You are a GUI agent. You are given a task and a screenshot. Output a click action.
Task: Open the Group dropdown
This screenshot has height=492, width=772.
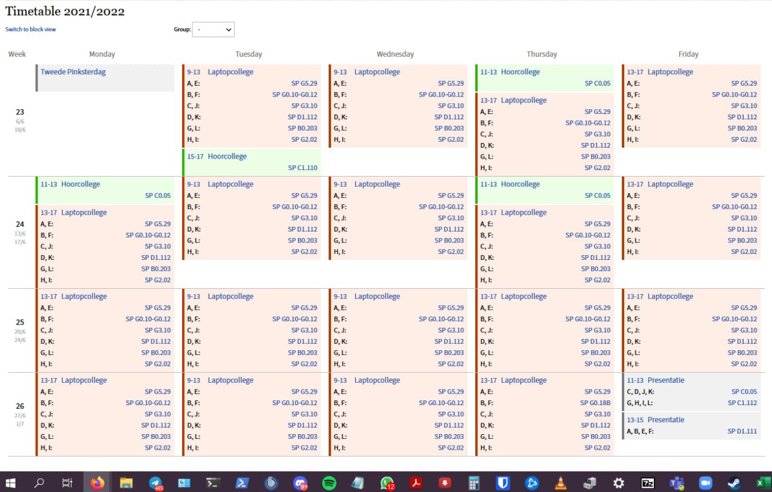coord(213,29)
